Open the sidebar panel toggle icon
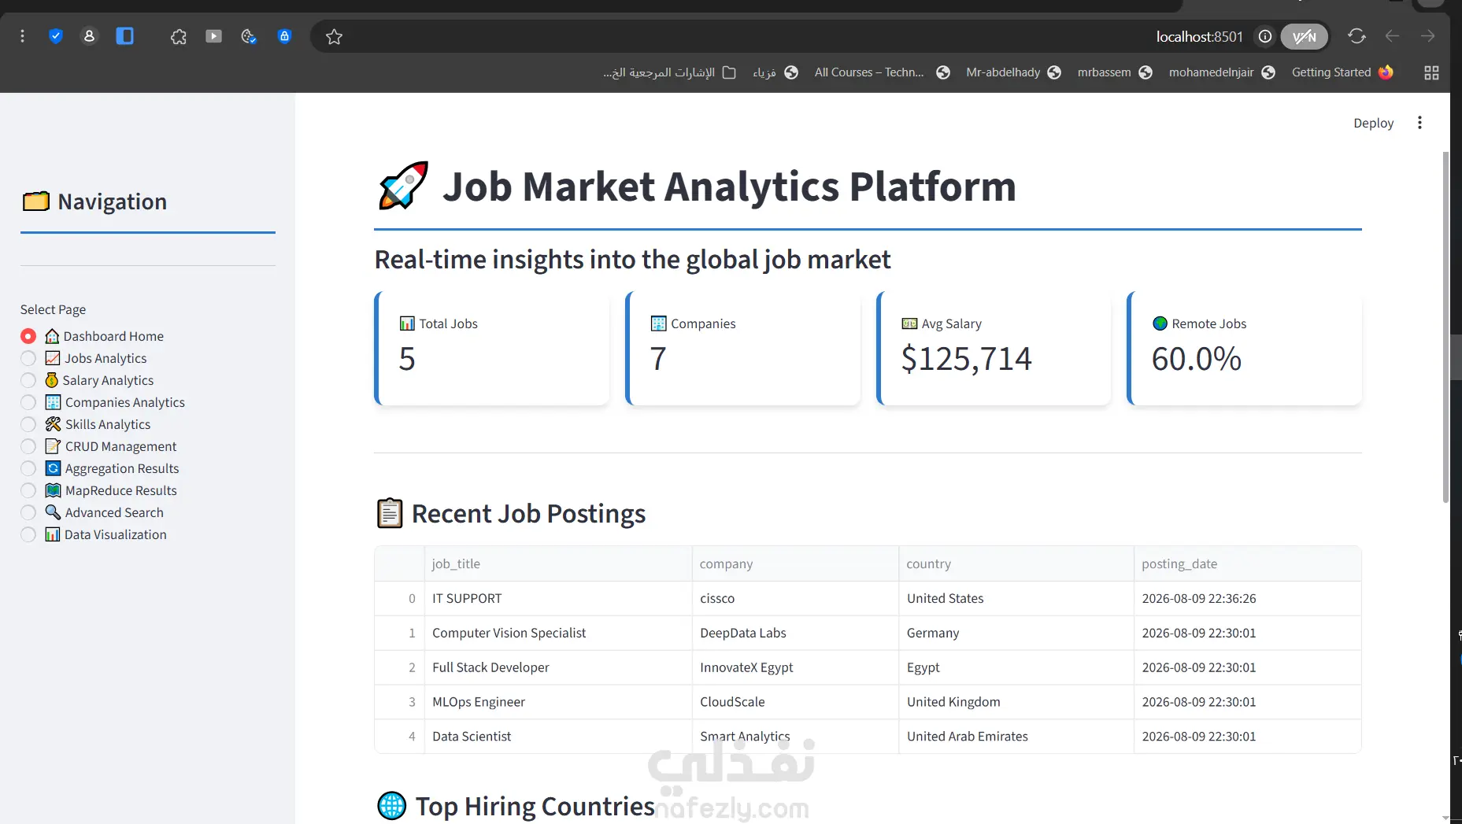The image size is (1462, 824). point(124,36)
